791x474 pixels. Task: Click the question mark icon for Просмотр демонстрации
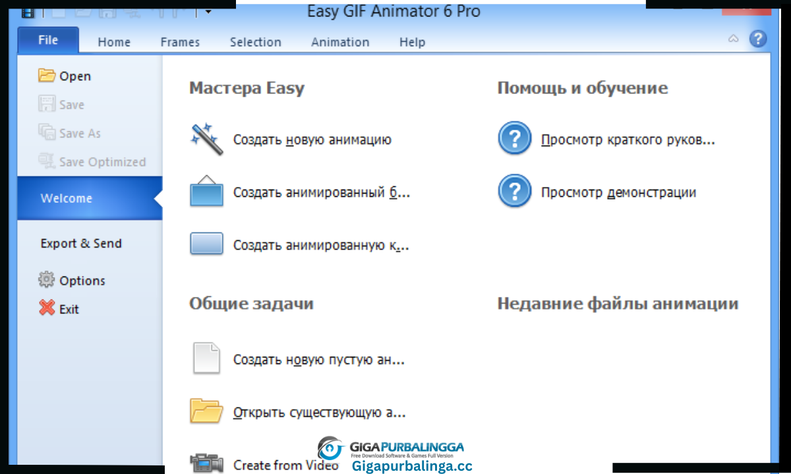coord(514,191)
